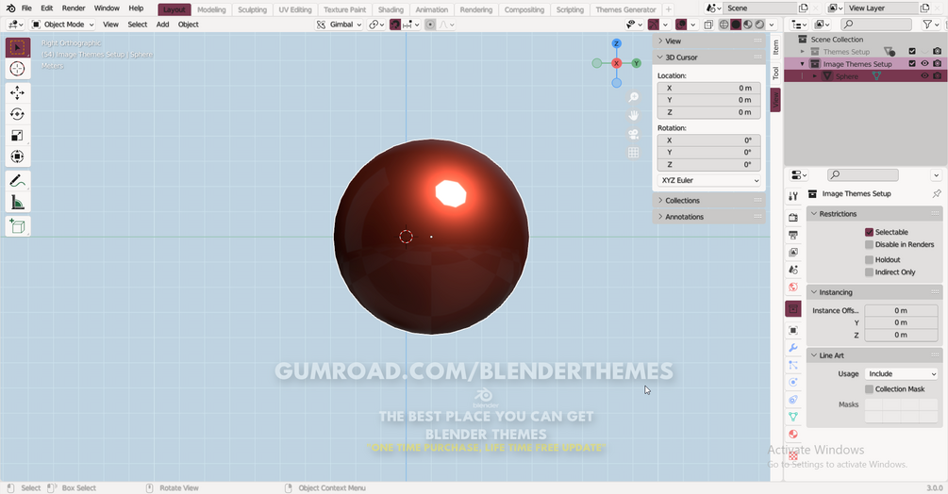
Task: Switch to rendered viewport shading
Action: coord(760,25)
